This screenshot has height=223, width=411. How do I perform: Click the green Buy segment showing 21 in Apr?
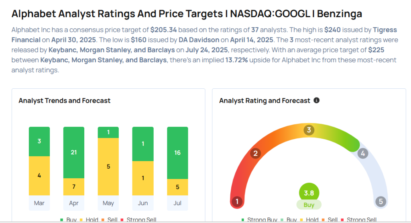pyautogui.click(x=74, y=153)
